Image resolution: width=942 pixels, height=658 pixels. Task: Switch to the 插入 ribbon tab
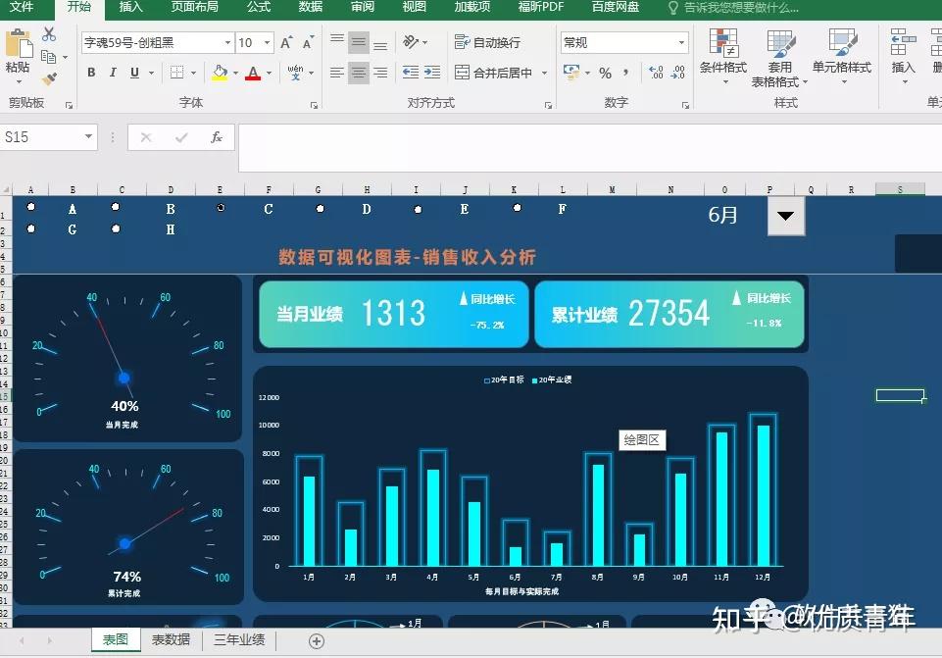pos(131,7)
